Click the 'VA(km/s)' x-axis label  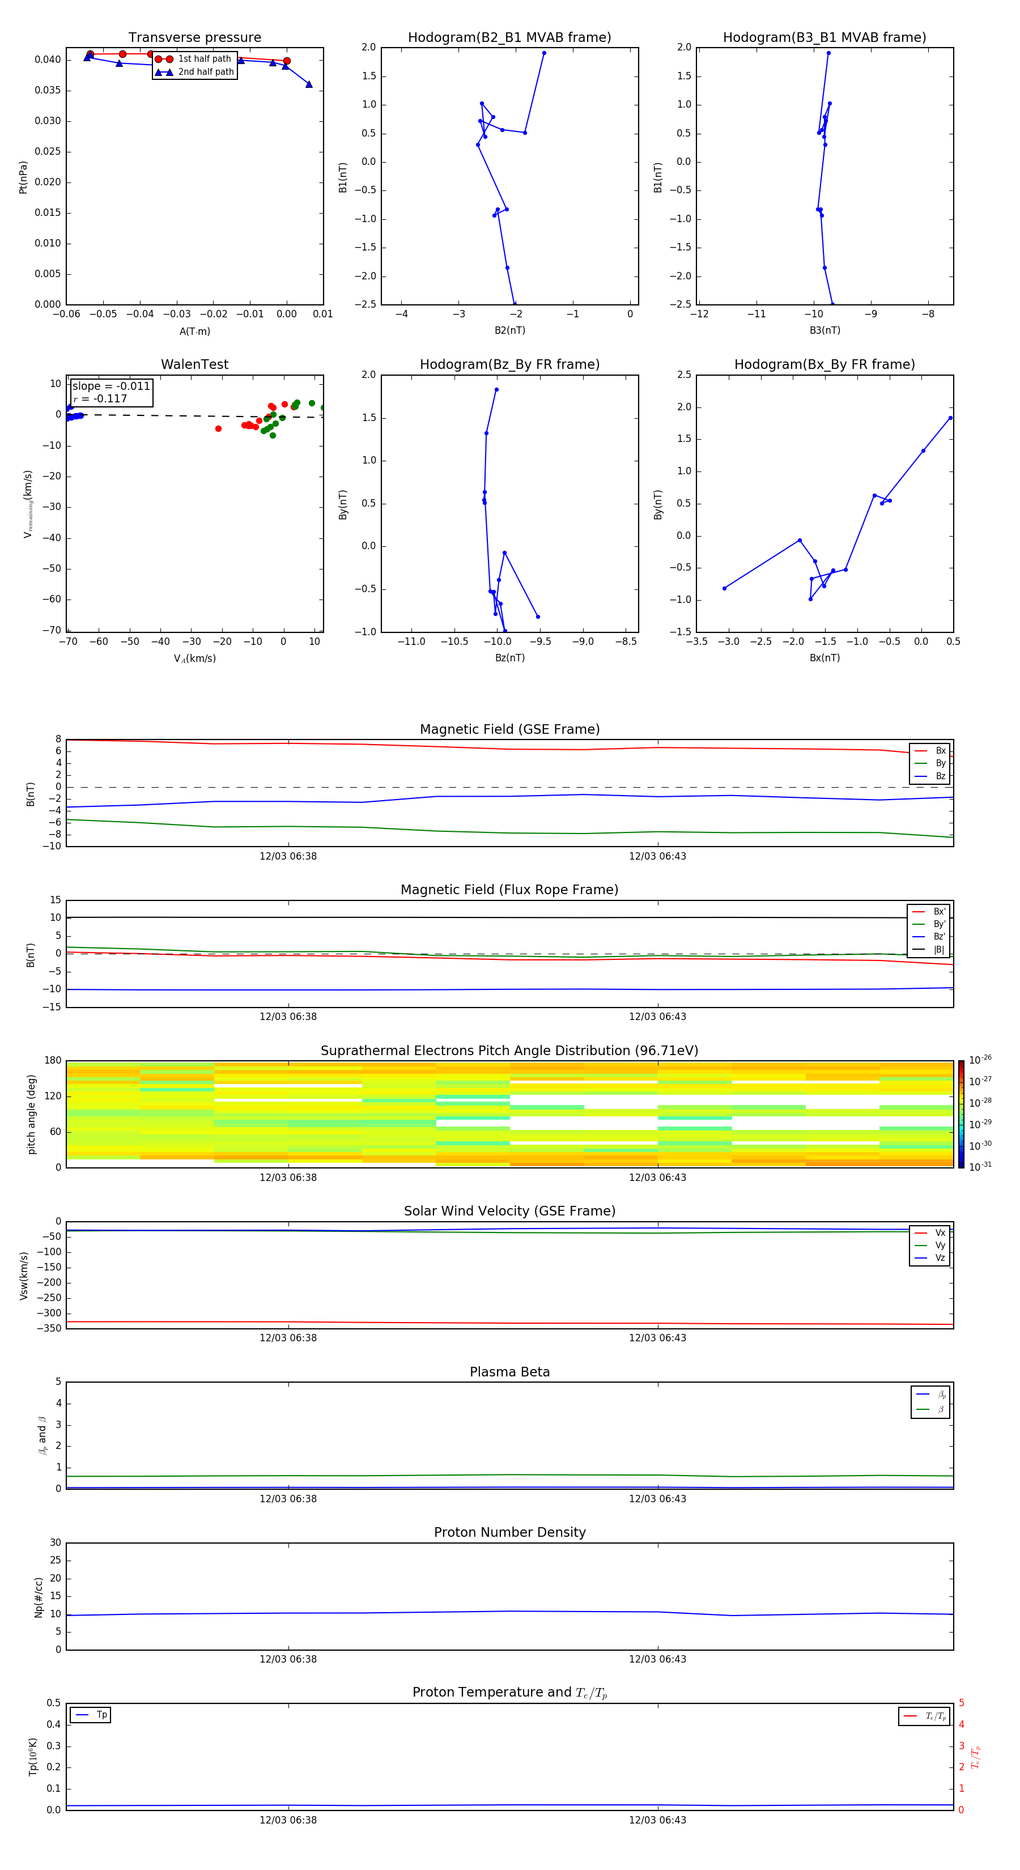[194, 658]
